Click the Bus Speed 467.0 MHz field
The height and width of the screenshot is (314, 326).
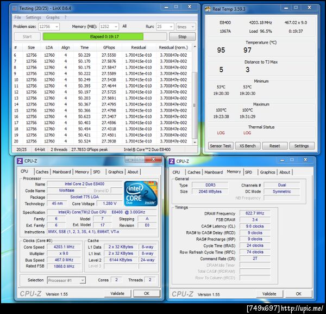pos(64,260)
